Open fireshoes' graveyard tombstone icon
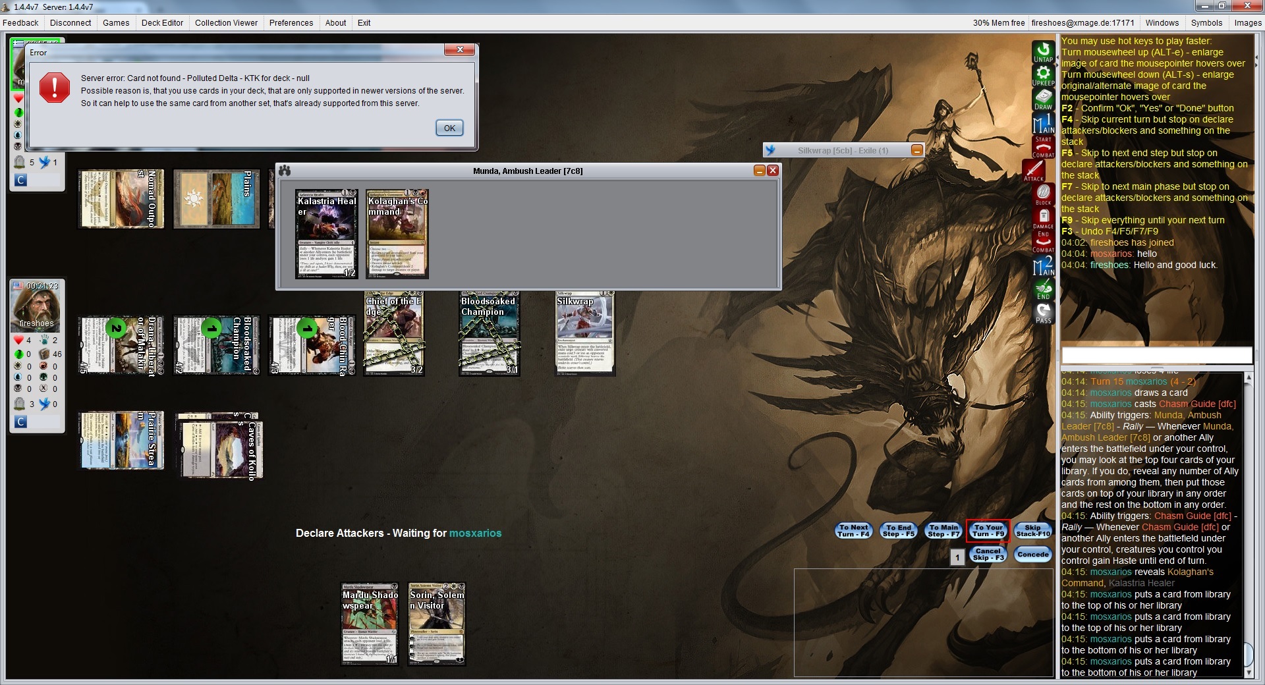The width and height of the screenshot is (1265, 685). (19, 404)
